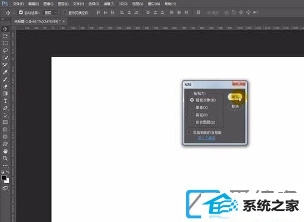Select the Rectangular Marquee tool
This screenshot has width=304, height=222.
5,43
